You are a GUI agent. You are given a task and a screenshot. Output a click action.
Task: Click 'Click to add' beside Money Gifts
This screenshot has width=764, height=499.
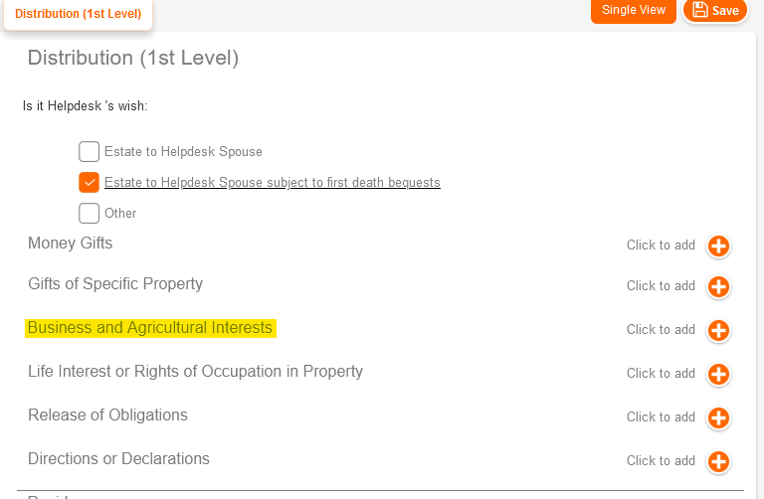pos(661,246)
